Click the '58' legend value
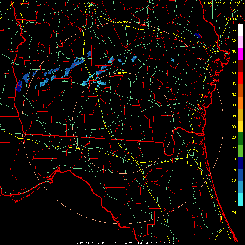 (x=234, y=51)
